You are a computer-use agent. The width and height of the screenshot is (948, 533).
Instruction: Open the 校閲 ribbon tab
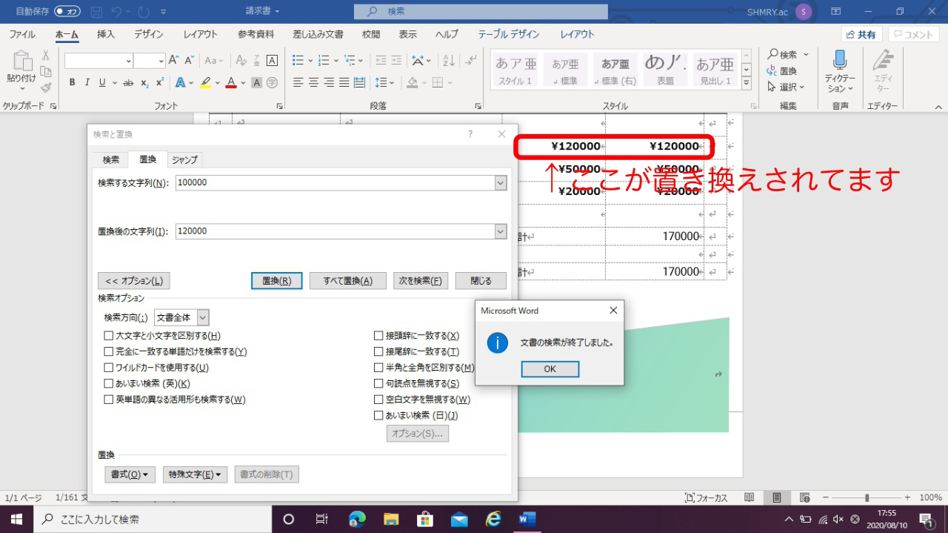[x=370, y=33]
